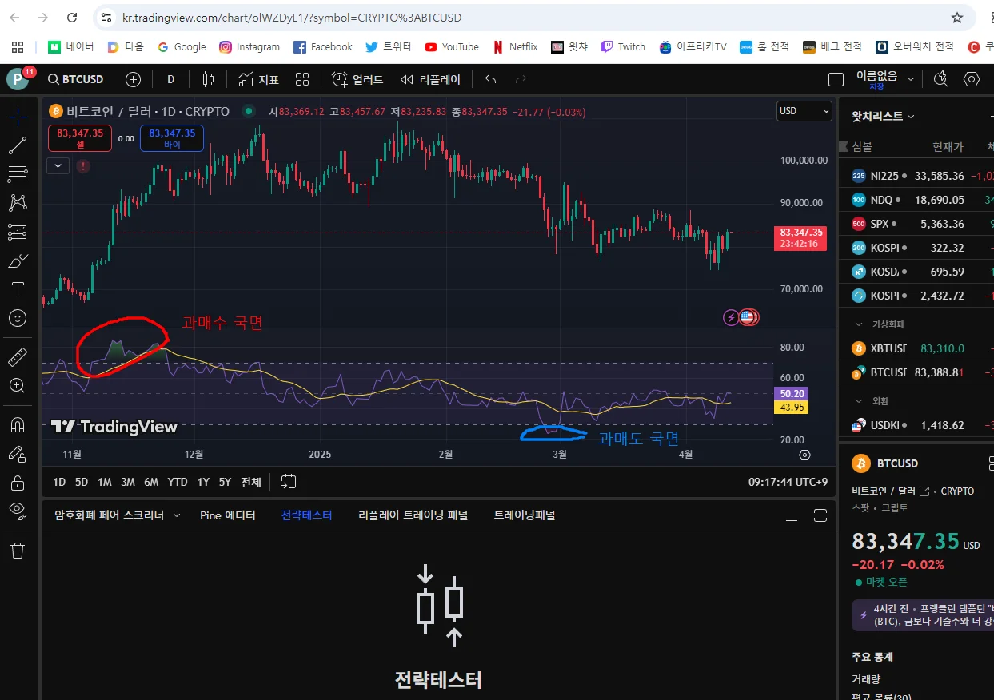This screenshot has width=994, height=700.
Task: Toggle lock all drawing tools
Action: click(x=18, y=483)
